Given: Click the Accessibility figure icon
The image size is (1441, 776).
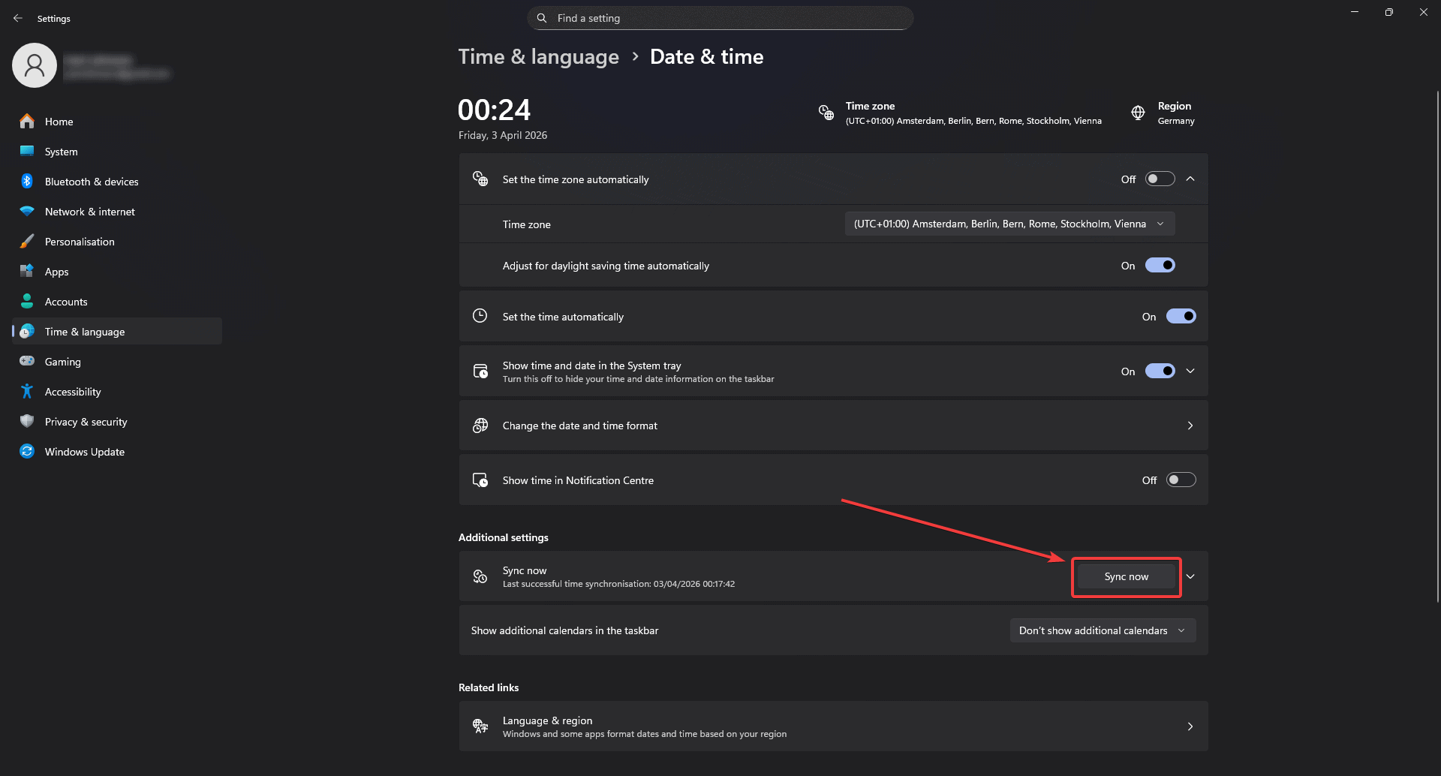Looking at the screenshot, I should (27, 391).
